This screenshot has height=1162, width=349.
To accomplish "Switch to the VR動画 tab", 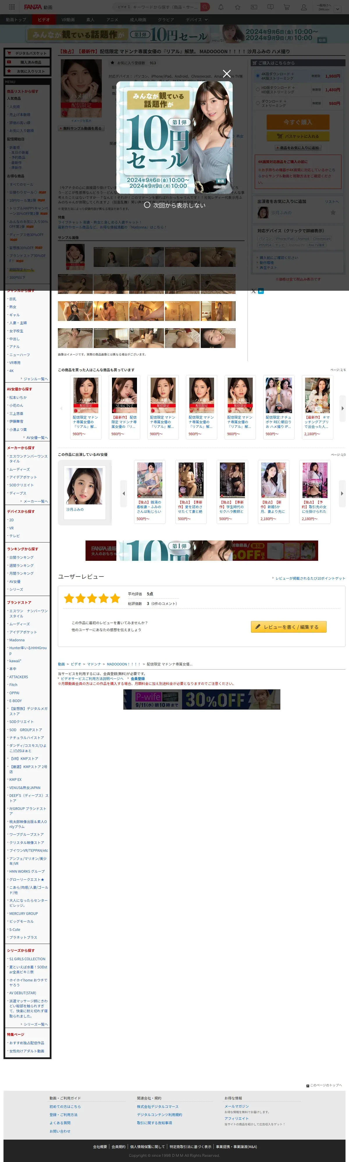I will pyautogui.click(x=68, y=19).
